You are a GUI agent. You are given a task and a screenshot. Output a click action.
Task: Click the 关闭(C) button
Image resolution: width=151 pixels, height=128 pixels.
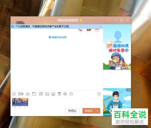click(x=72, y=111)
